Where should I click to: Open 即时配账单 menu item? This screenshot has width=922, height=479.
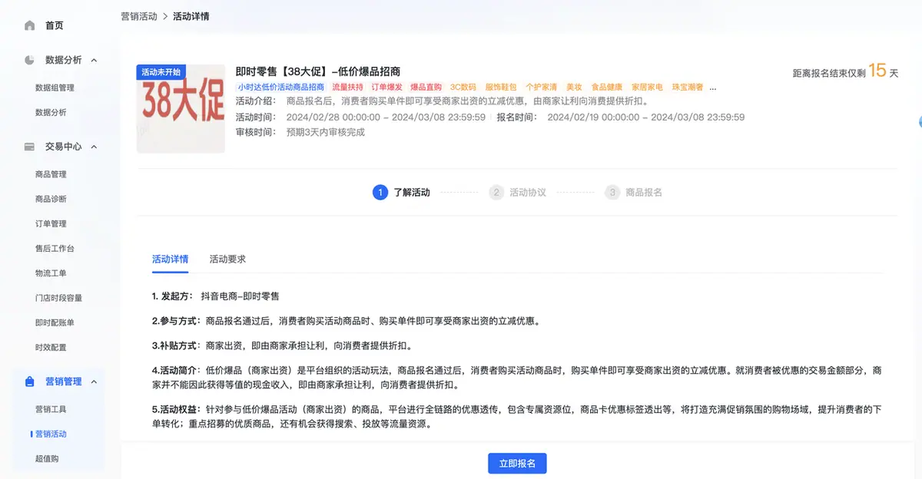(55, 322)
